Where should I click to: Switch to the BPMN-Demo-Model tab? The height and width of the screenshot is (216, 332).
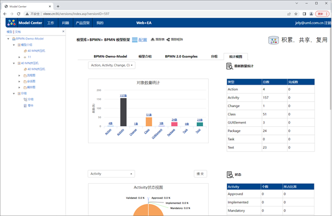click(x=110, y=56)
